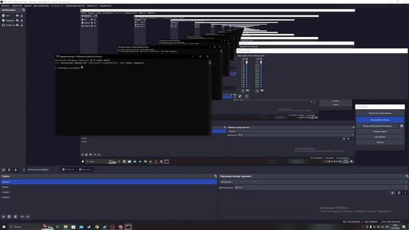Undock the Источники panel with its float icon
Image resolution: width=409 pixels, height=230 pixels.
click(24, 10)
